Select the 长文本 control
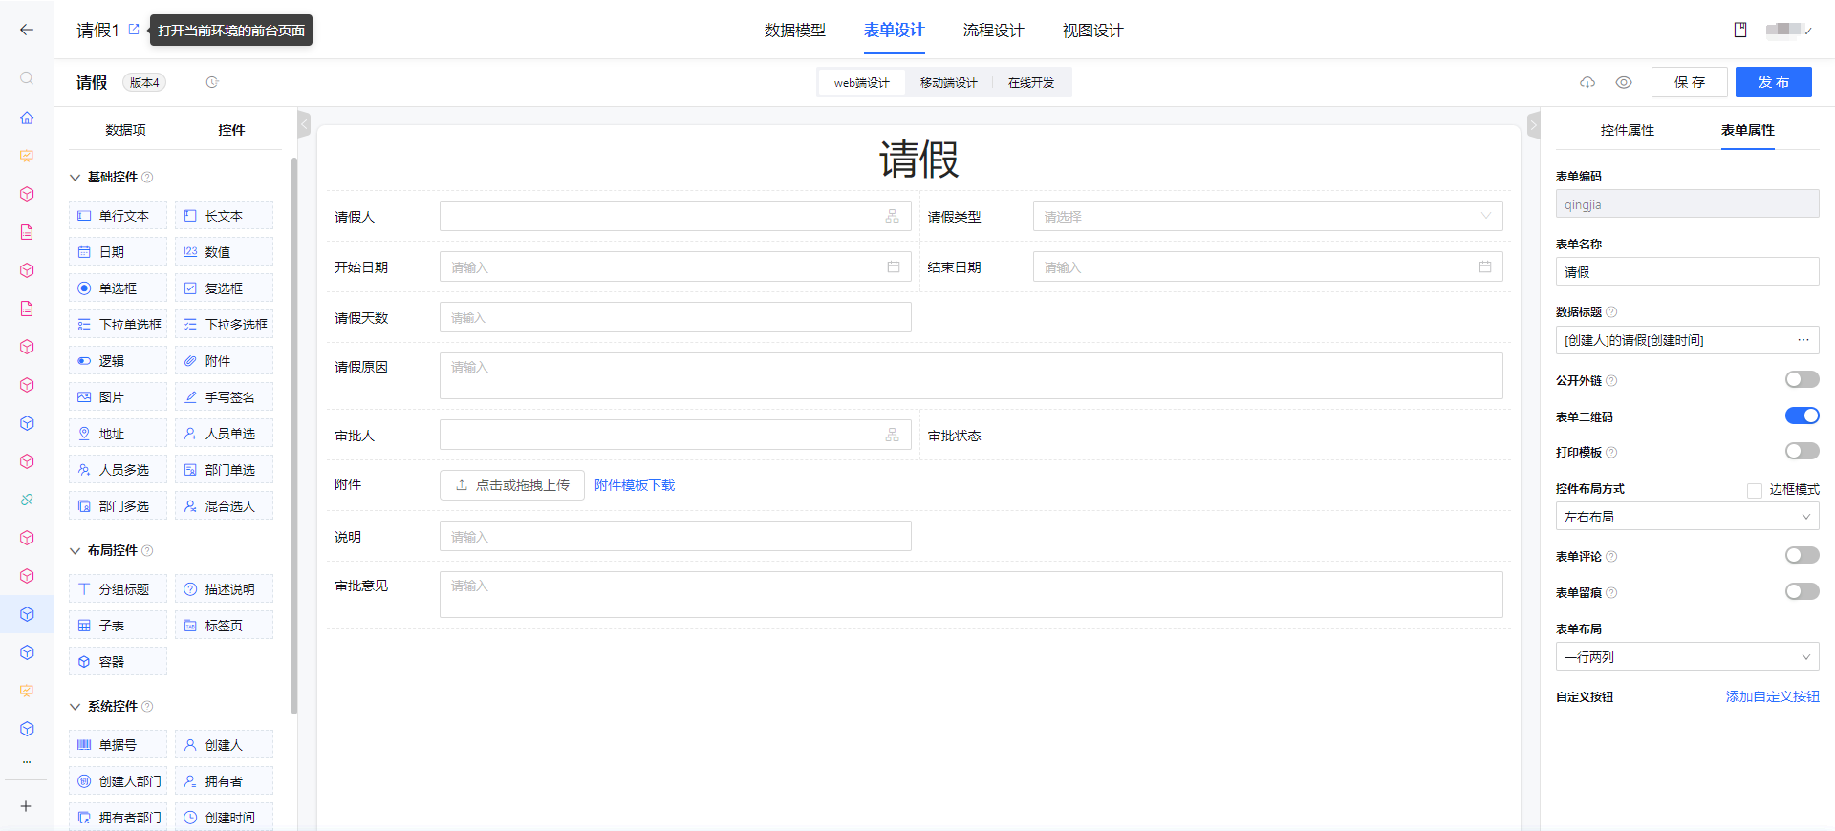Viewport: 1835px width, 831px height. (224, 216)
